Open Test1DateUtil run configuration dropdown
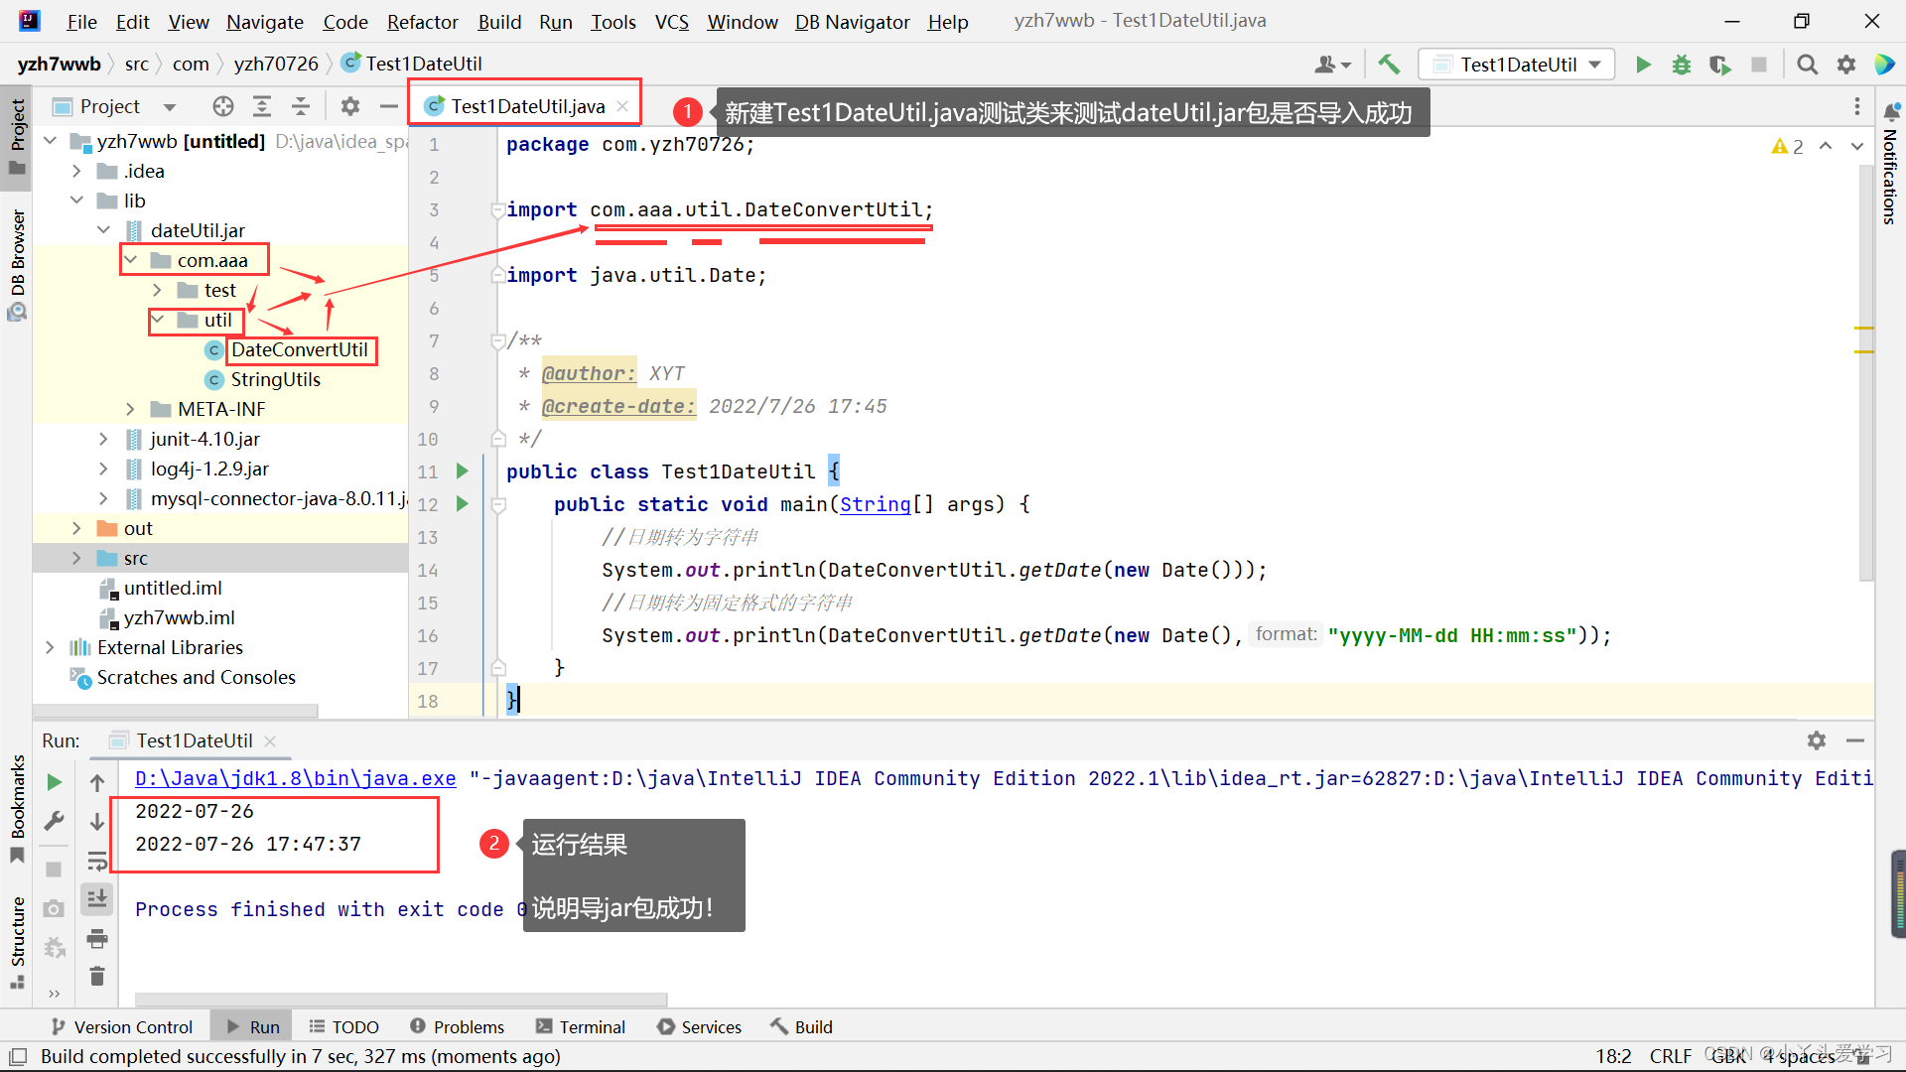 (1517, 65)
